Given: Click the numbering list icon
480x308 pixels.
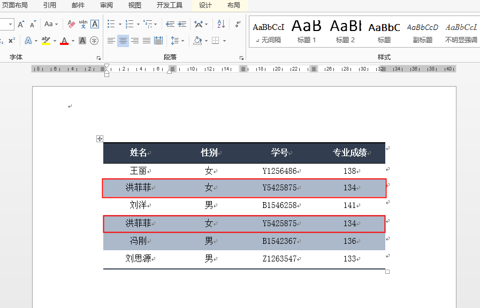Looking at the screenshot, I should (x=129, y=24).
